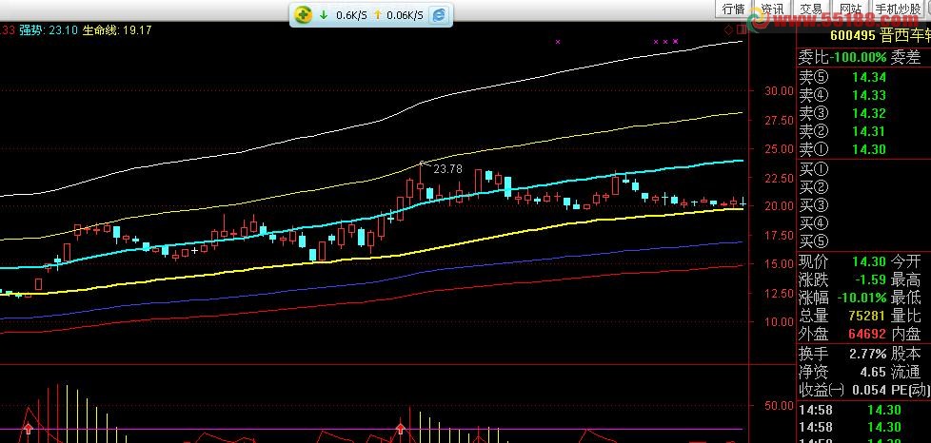Screen dimensions: 931x443
Task: Click the green 360 accelerator ball icon
Action: coord(303,15)
